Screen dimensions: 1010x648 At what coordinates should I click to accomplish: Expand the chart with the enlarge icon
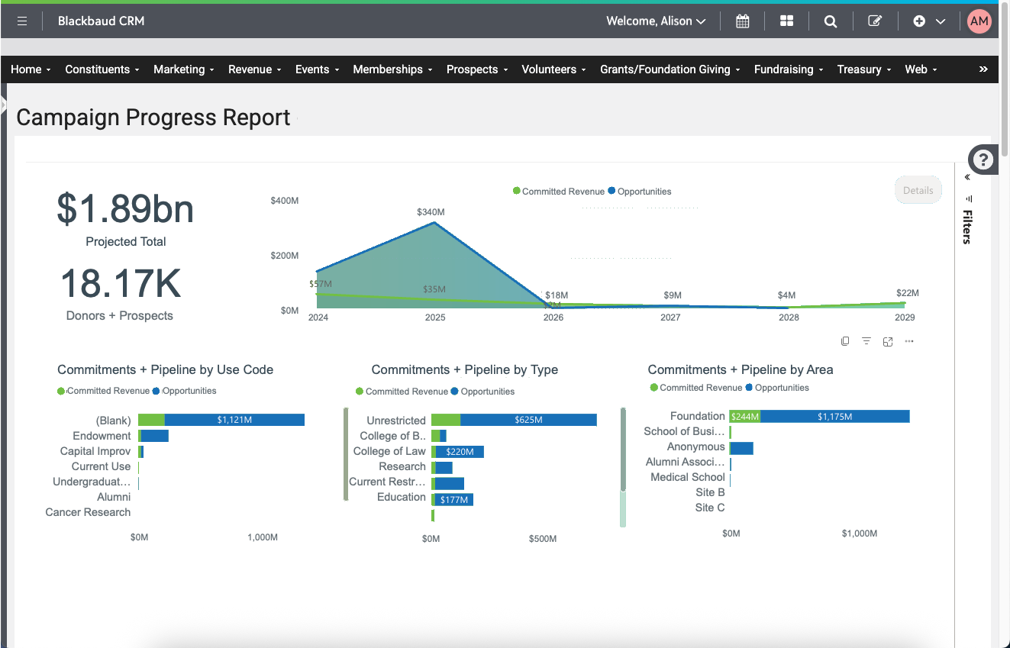[x=887, y=341]
